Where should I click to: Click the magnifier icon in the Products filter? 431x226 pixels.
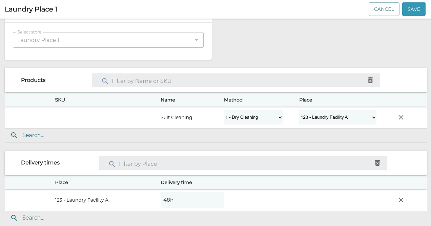(105, 81)
